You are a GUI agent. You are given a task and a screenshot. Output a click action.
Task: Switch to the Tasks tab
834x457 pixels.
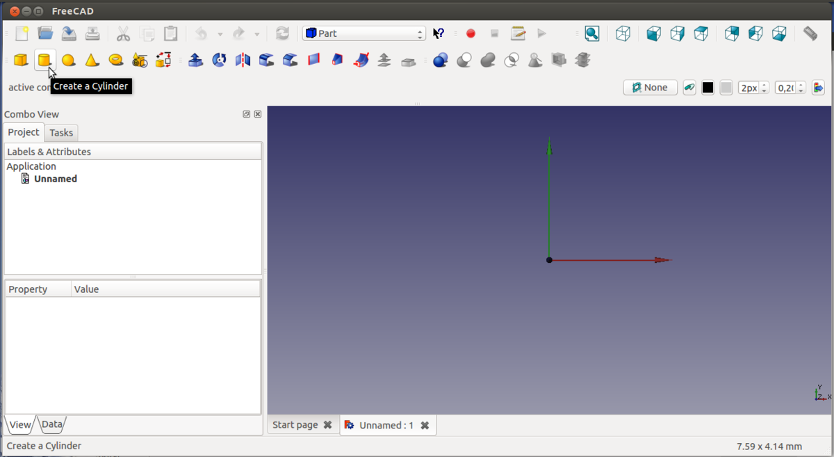click(x=61, y=133)
